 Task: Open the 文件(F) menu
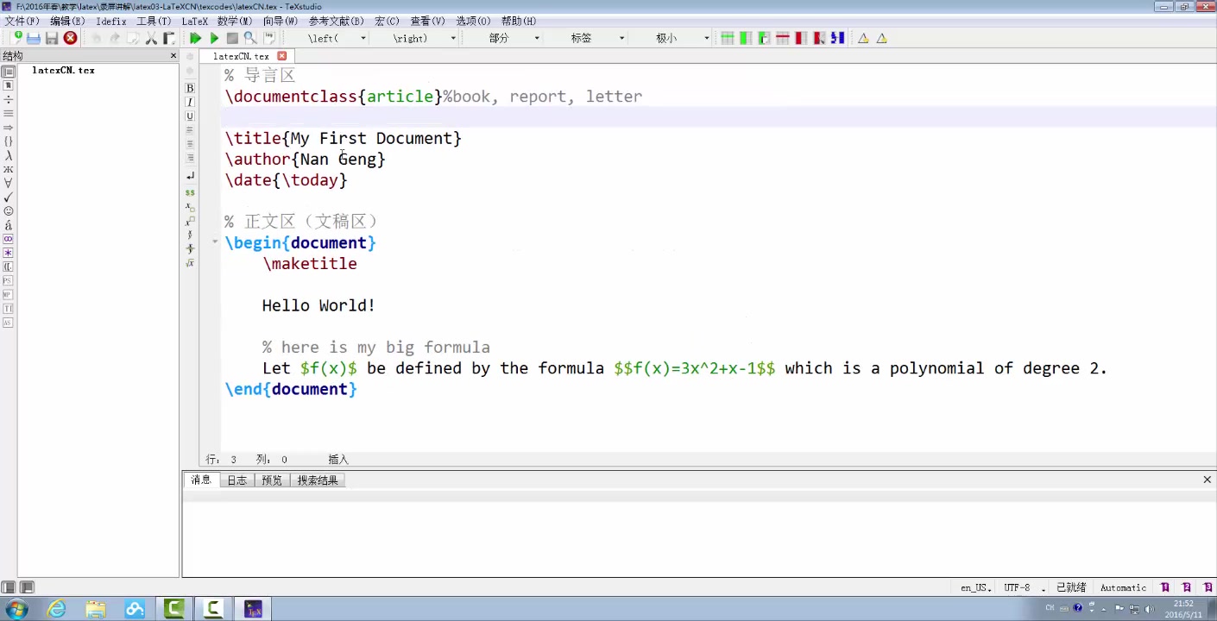[x=22, y=21]
